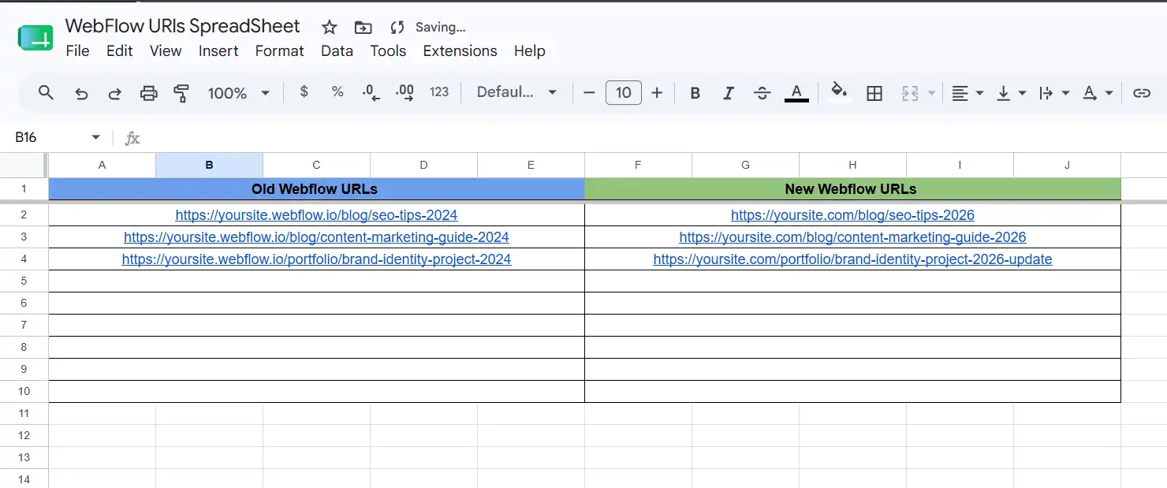
Task: Open the old seo-tips-2024 webflow link
Action: pos(316,215)
